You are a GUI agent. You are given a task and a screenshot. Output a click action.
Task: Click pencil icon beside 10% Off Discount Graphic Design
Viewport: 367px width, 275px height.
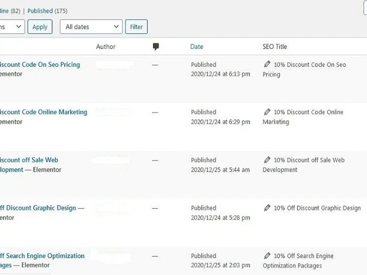267,208
